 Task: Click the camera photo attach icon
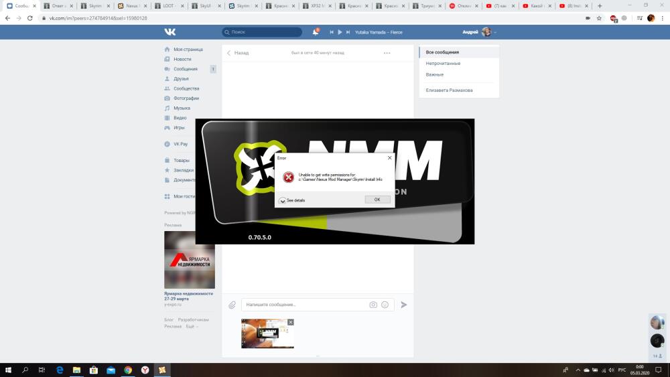[x=373, y=305]
